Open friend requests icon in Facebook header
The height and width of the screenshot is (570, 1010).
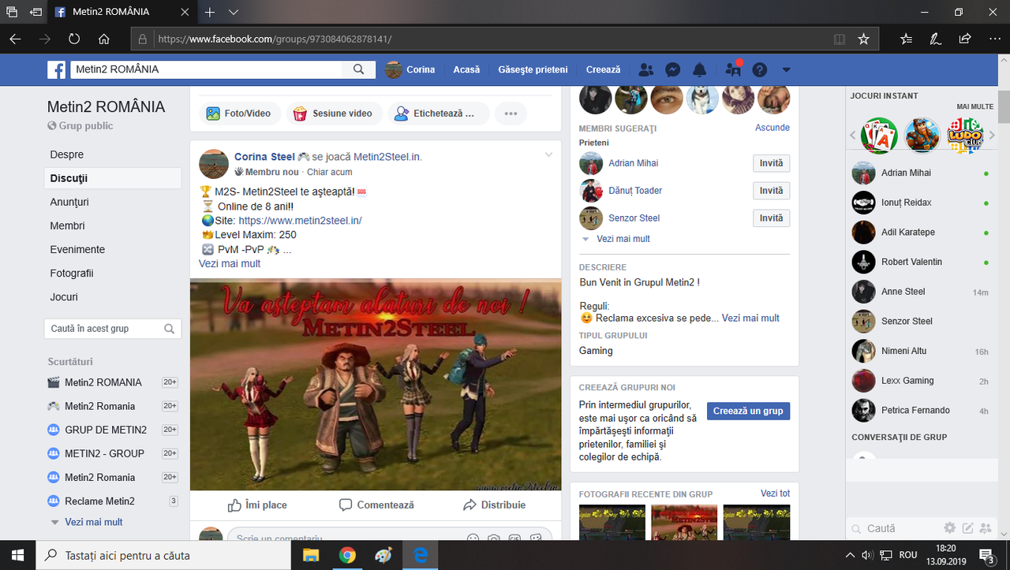[645, 69]
